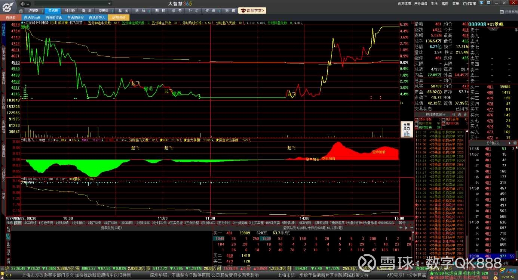Screen dimensions: 518x280
Task: Toggle the 机构吐货 checkbox
Action: (416, 127)
